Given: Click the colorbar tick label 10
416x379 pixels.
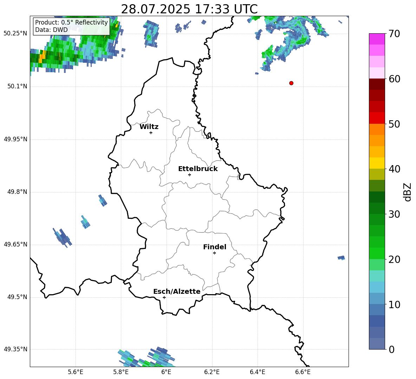Looking at the screenshot, I should click(x=394, y=305).
